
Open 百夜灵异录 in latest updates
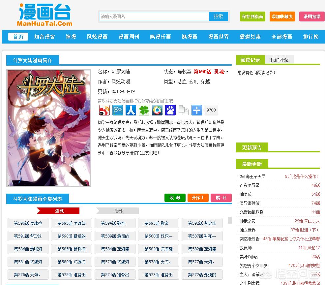(250, 185)
